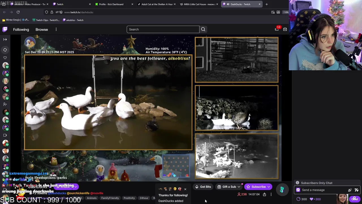Open Winter Emojis bookmark folder
The image size is (362, 204).
[x=16, y=20]
